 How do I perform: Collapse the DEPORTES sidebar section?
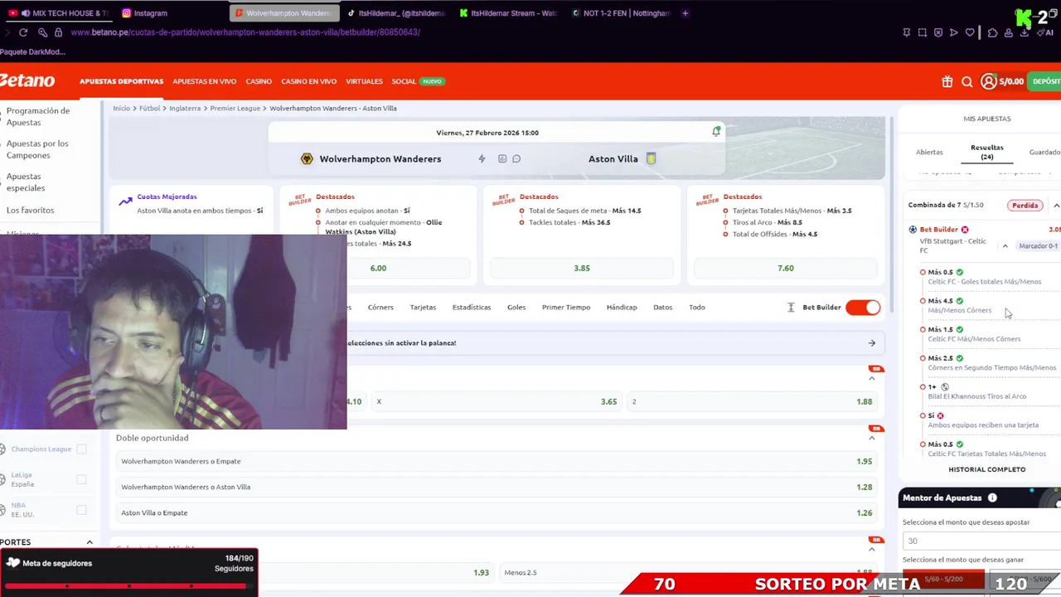pos(90,542)
